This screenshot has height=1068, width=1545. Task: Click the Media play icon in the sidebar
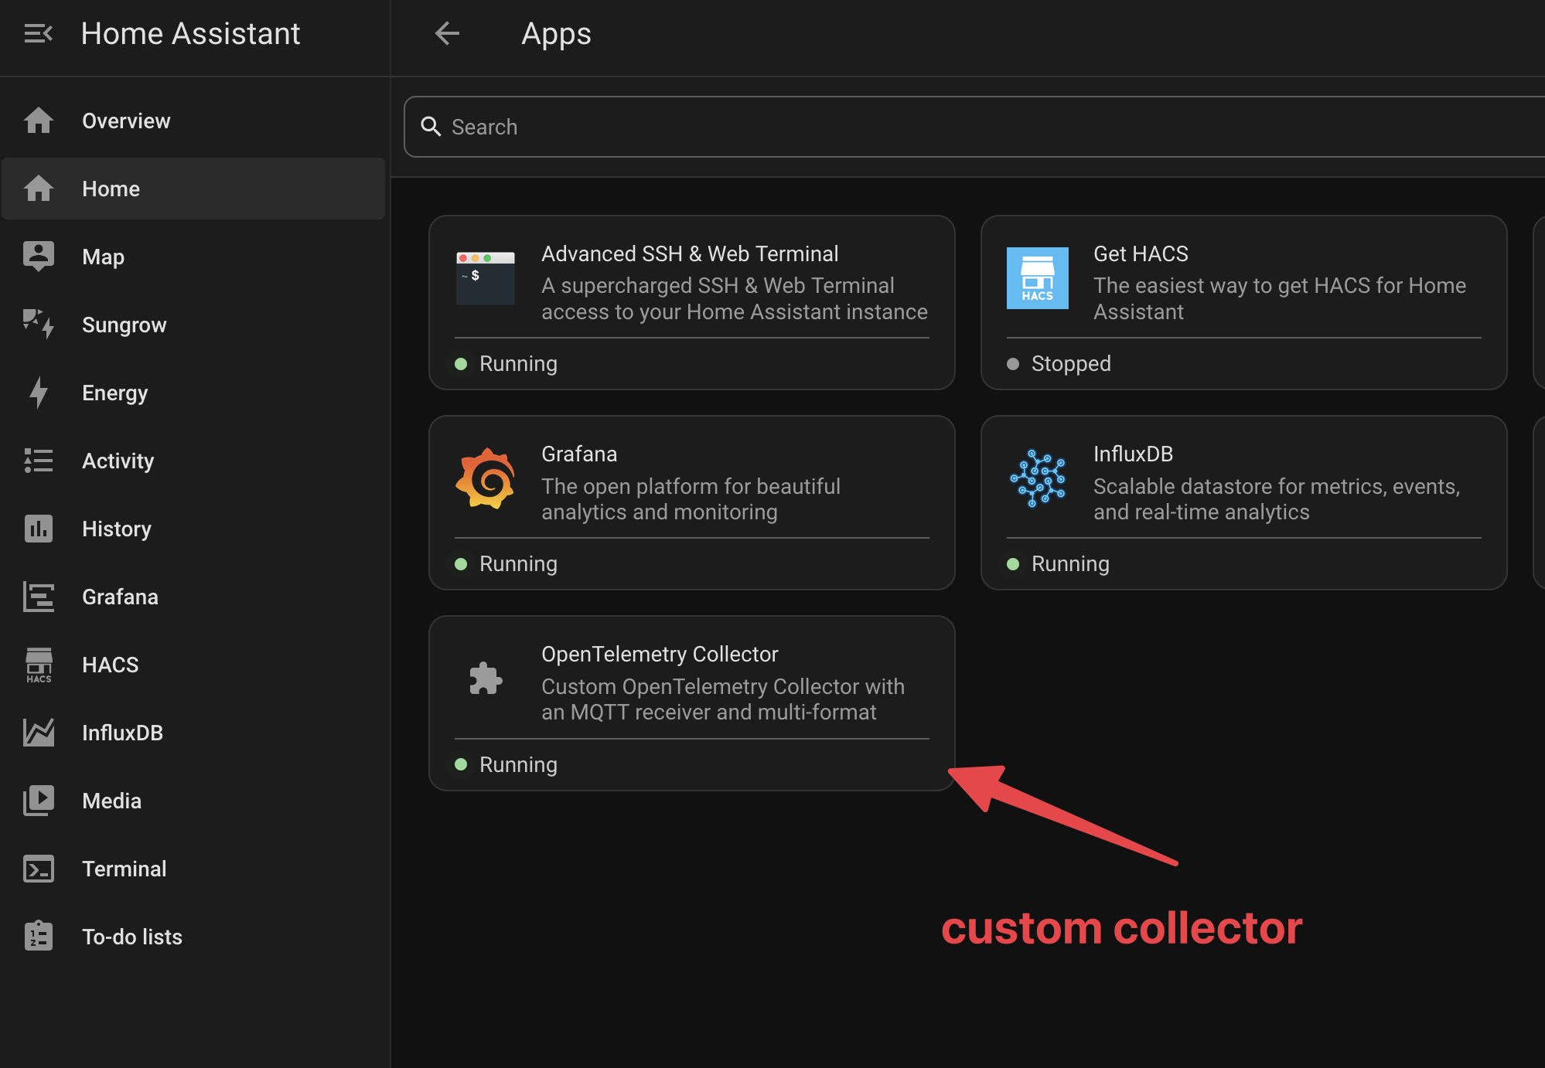coord(38,801)
